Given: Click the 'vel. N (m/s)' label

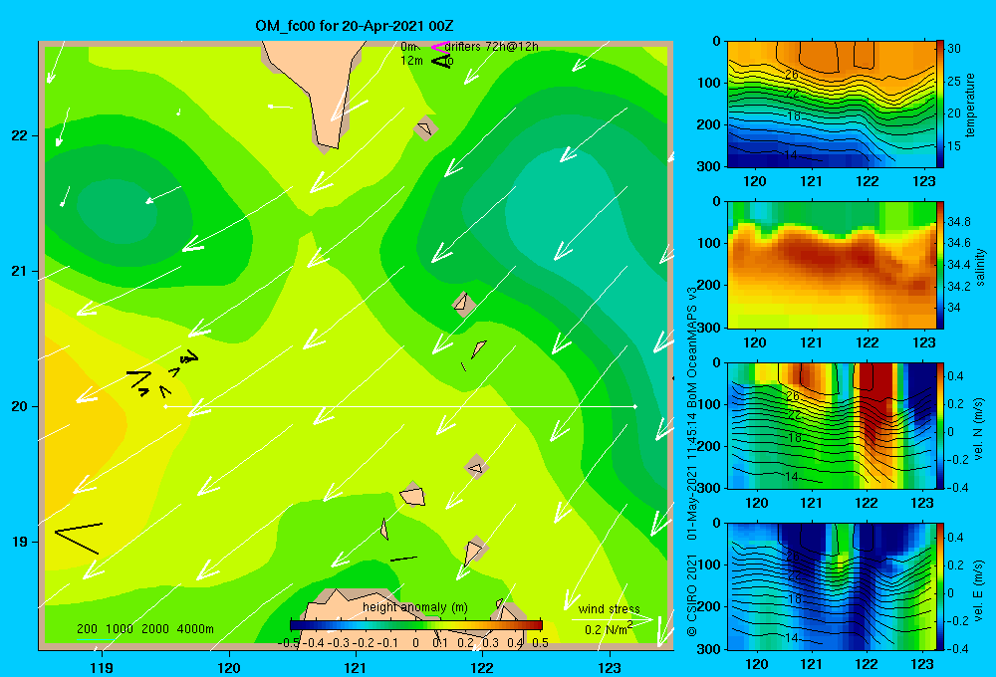Looking at the screenshot, I should pyautogui.click(x=979, y=429).
